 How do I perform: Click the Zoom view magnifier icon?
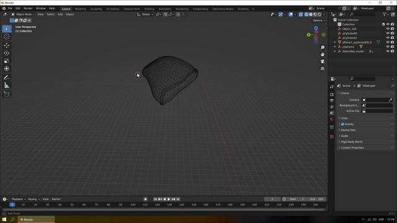pyautogui.click(x=323, y=48)
